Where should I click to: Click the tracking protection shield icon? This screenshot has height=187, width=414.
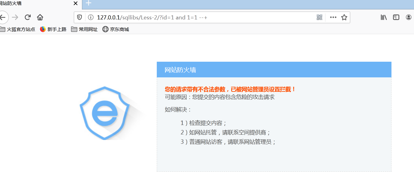(x=79, y=17)
